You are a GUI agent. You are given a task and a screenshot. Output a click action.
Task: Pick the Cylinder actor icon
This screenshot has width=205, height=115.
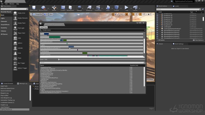15,48
